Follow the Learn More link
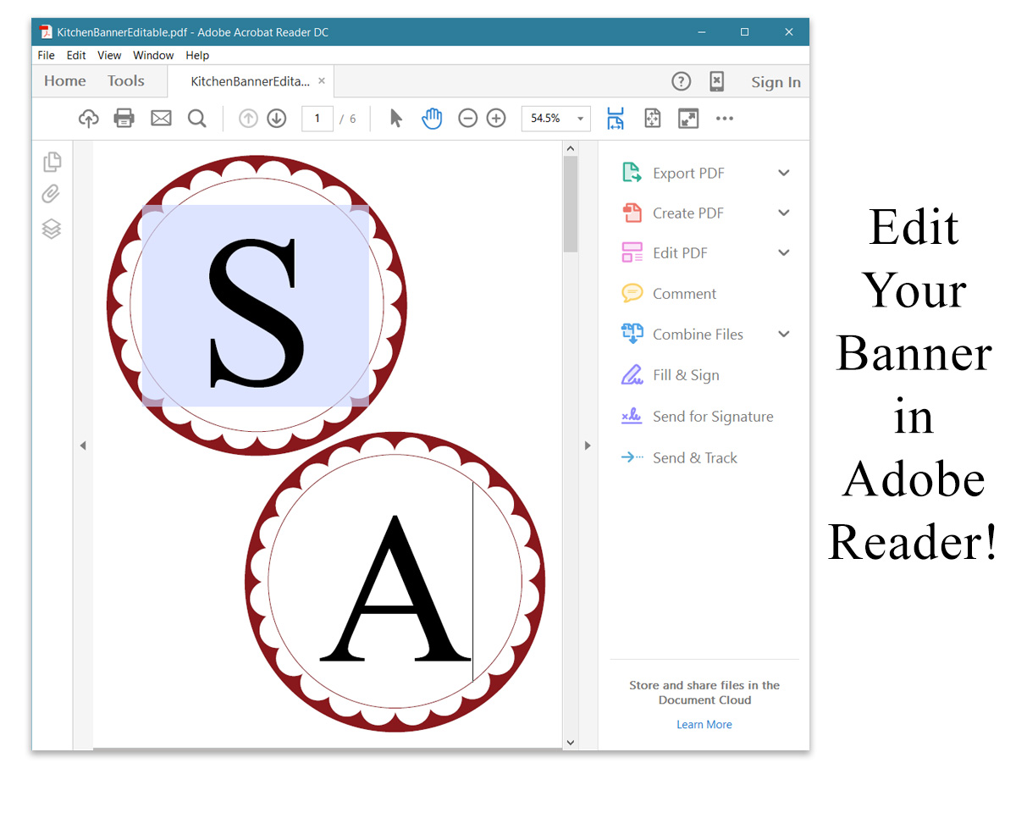This screenshot has width=1016, height=813. point(704,724)
